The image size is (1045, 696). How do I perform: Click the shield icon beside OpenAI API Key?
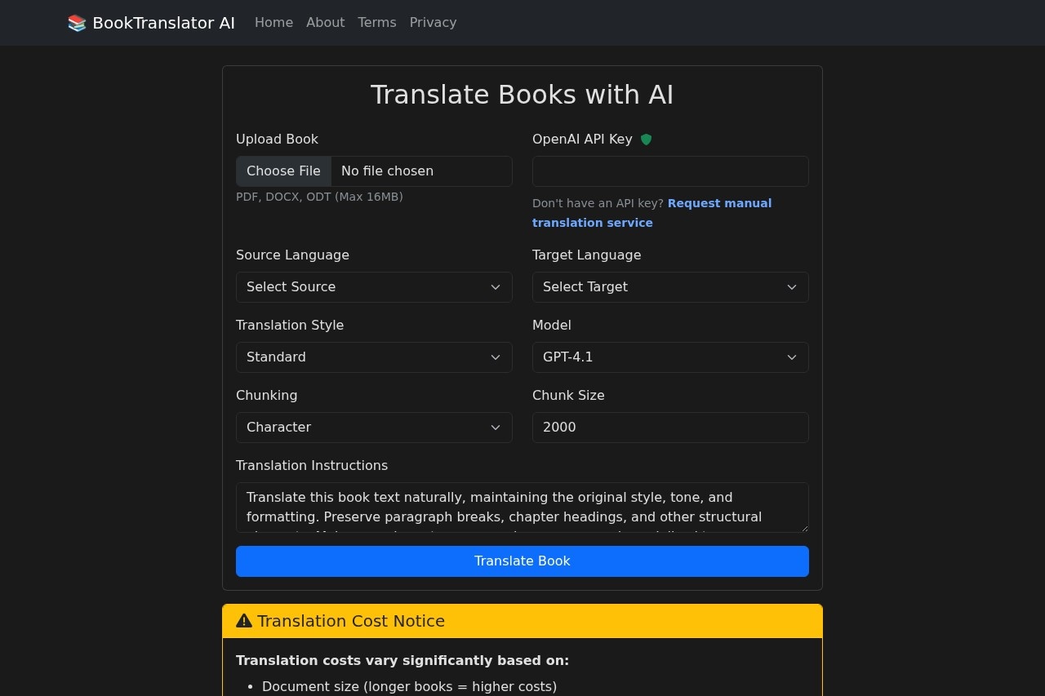646,139
